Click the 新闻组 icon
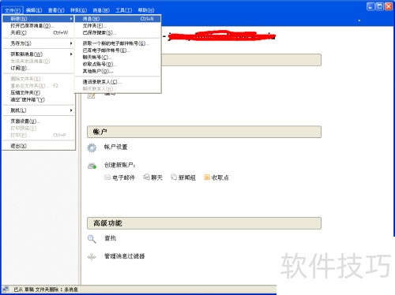Image resolution: width=395 pixels, height=295 pixels. pos(174,177)
